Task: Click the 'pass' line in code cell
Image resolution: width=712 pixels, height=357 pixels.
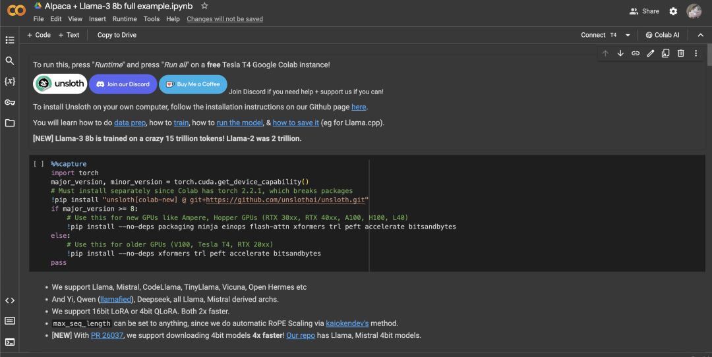Action: pos(59,263)
